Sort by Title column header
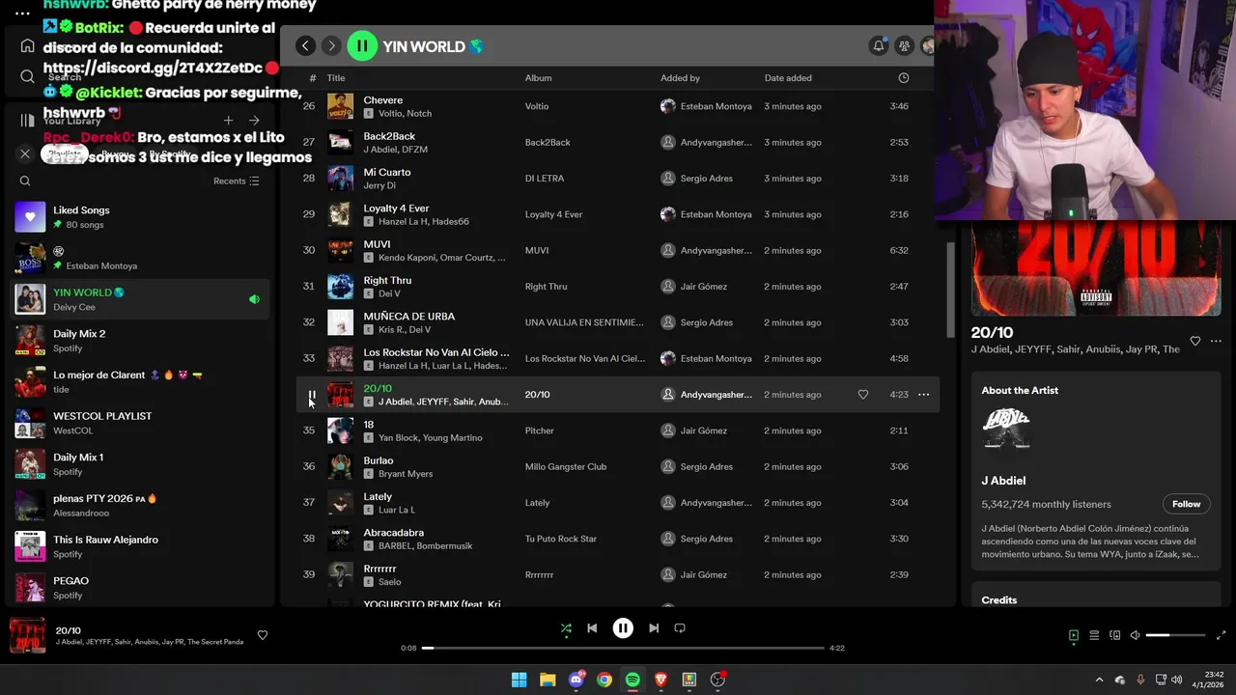 (x=336, y=78)
